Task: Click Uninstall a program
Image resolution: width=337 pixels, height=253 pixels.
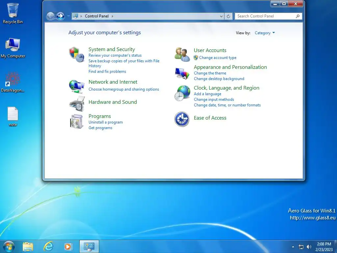Action: (106, 122)
